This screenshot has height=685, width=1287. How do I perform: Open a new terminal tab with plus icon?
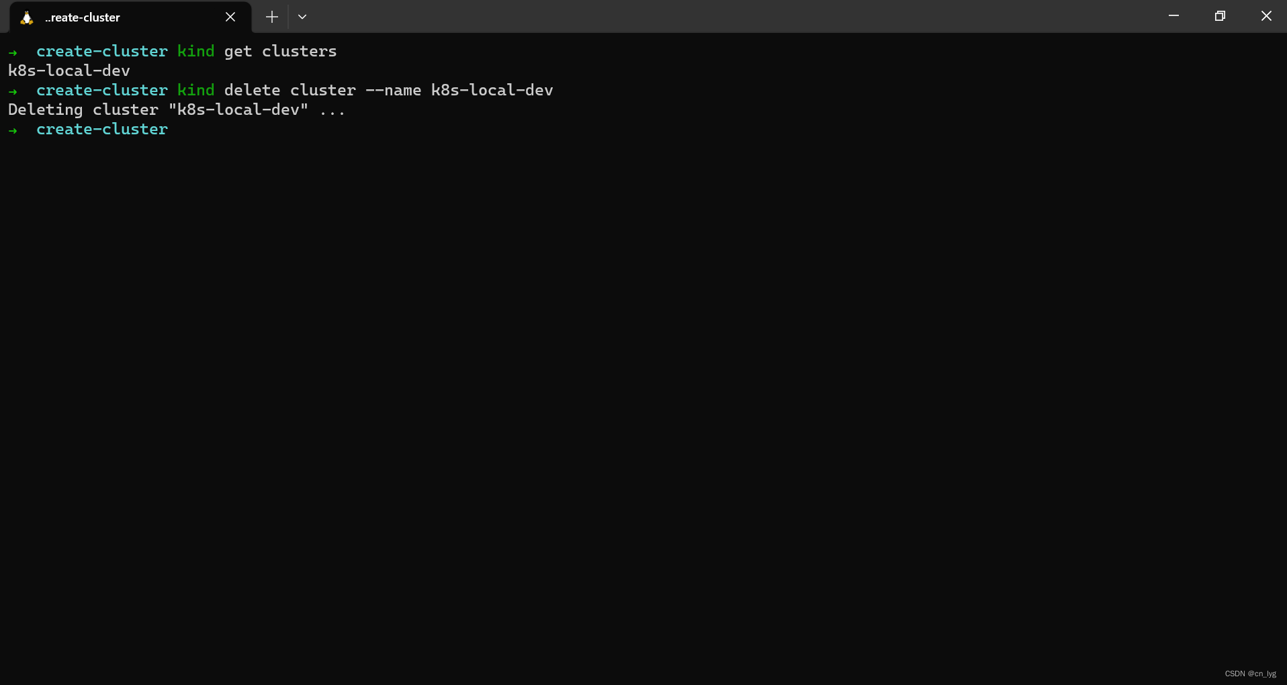(271, 17)
